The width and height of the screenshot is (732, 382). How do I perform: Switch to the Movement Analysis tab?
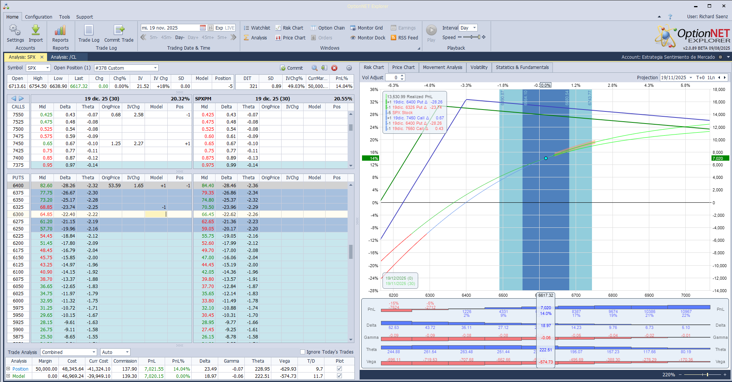click(442, 67)
